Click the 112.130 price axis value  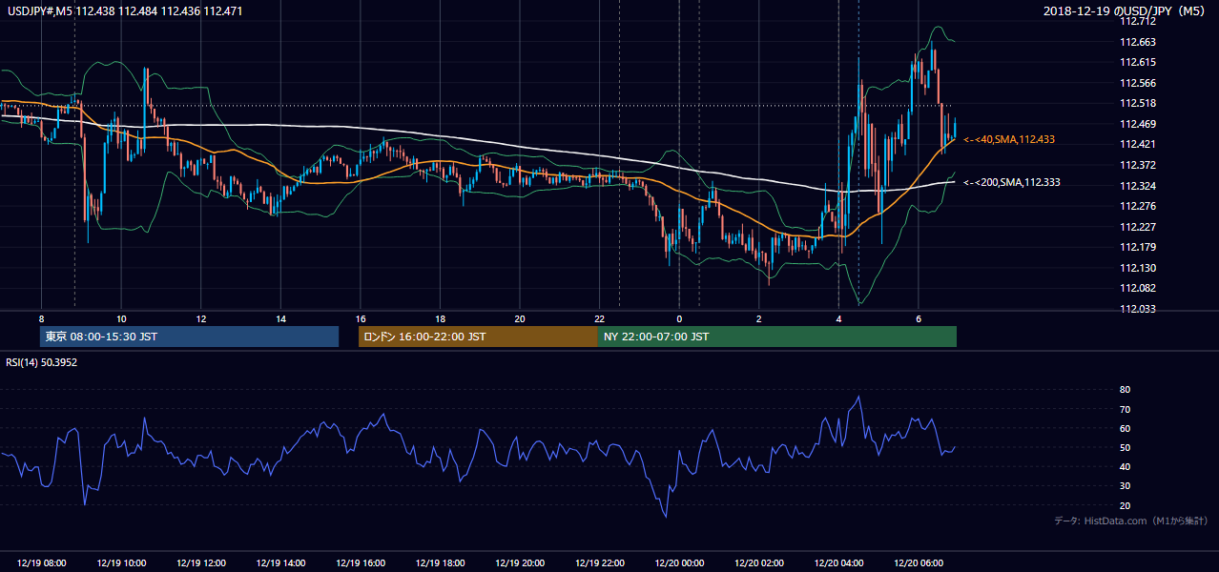1138,268
